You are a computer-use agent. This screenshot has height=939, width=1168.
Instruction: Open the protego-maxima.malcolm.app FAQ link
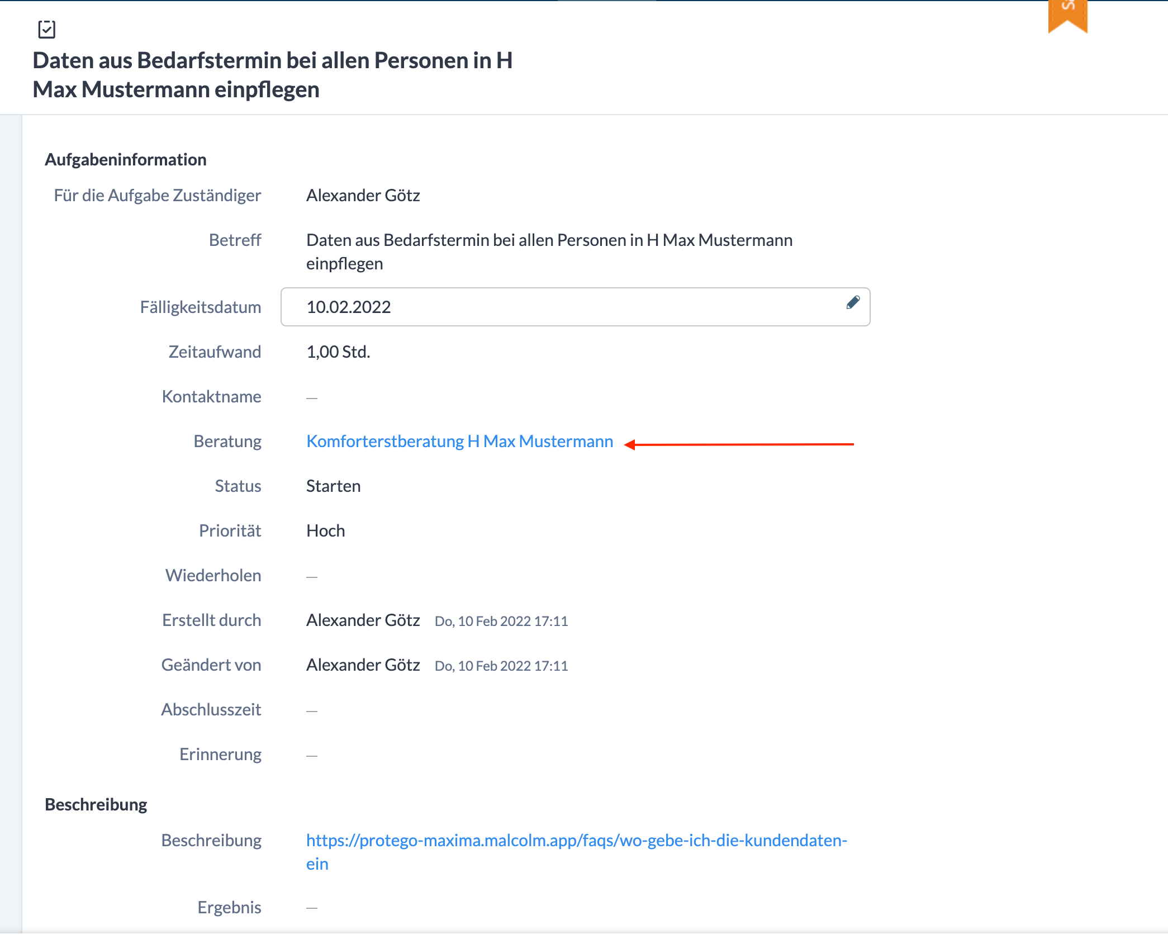tap(576, 841)
